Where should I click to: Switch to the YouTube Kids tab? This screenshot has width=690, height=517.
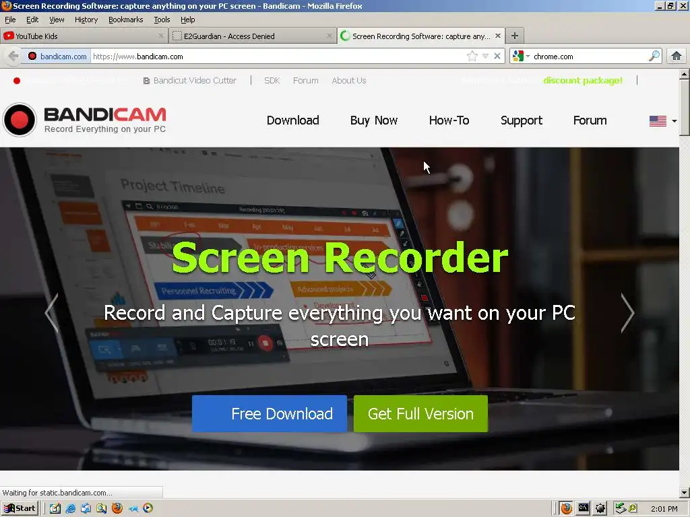pyautogui.click(x=84, y=36)
